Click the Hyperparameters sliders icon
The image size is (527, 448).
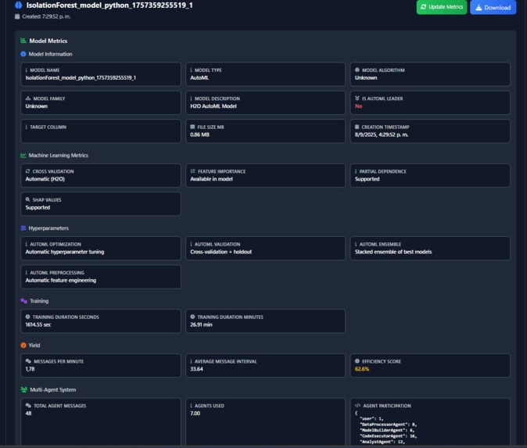click(x=23, y=228)
